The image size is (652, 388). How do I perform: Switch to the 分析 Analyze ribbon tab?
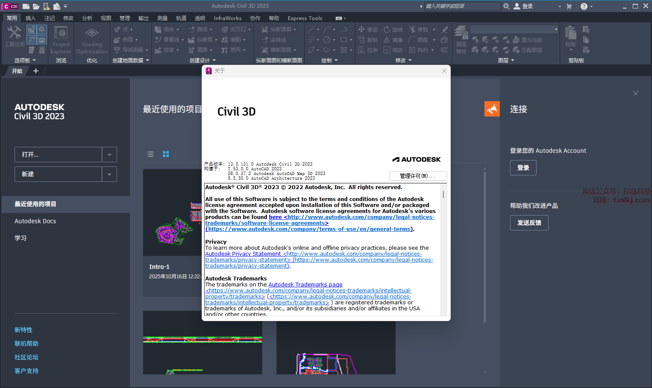click(x=87, y=18)
